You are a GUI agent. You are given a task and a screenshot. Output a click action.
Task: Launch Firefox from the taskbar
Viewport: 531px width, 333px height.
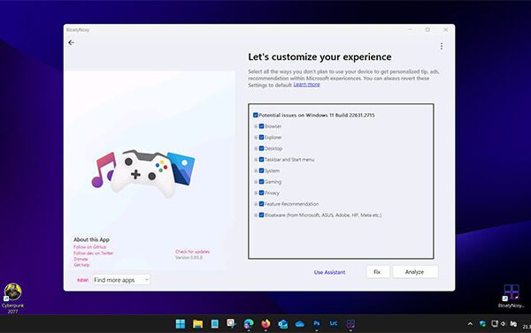pos(265,324)
